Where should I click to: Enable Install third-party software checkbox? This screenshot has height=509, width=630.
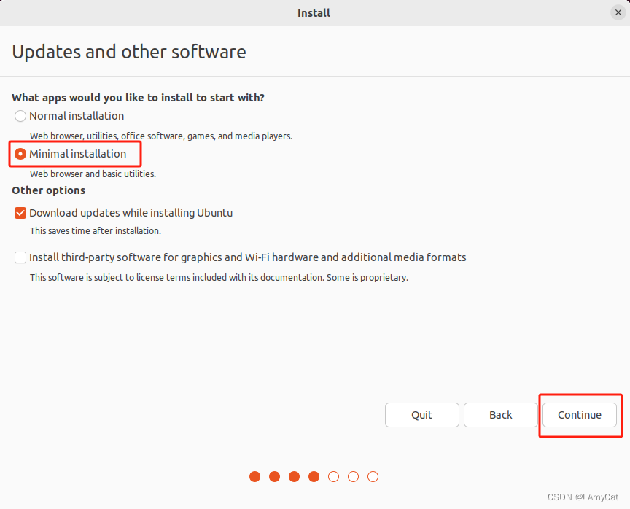pyautogui.click(x=20, y=257)
